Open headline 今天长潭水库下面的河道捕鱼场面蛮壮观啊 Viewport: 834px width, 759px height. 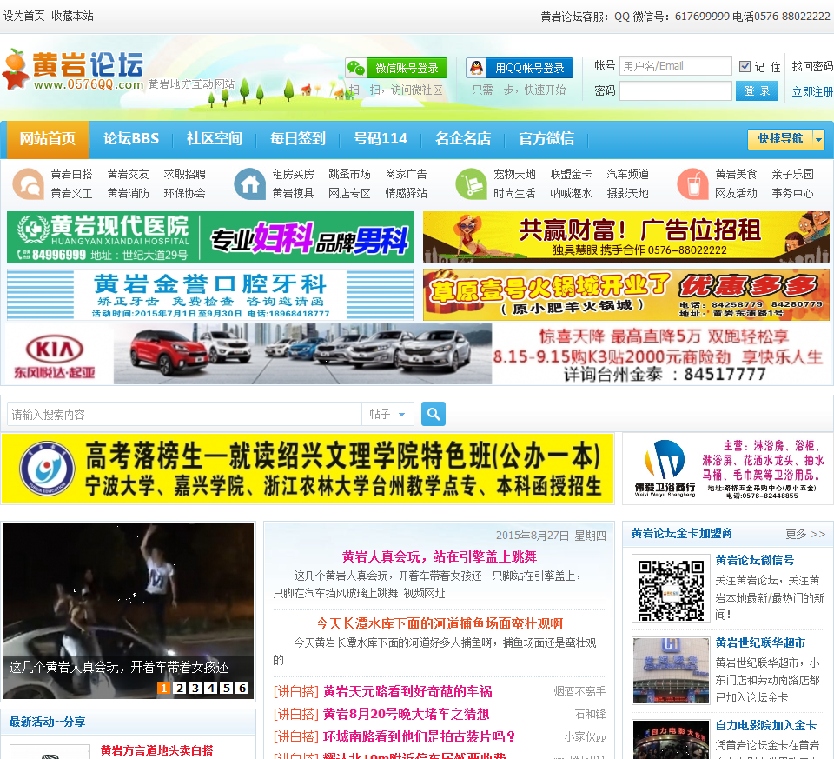point(440,624)
